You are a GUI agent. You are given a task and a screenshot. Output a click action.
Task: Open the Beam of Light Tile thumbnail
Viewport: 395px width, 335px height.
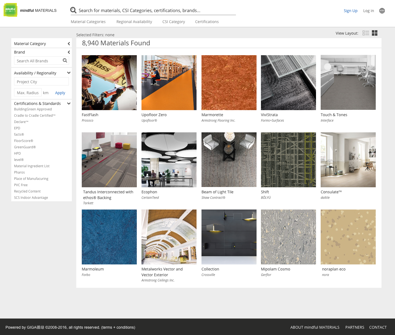(x=229, y=160)
